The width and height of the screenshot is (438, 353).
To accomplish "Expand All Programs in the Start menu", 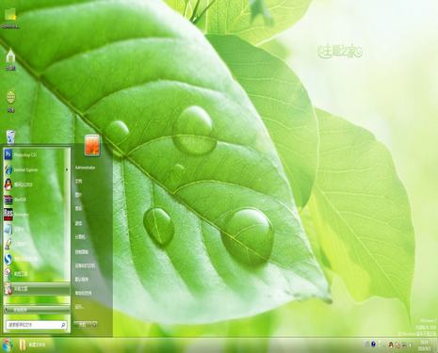I will click(37, 310).
